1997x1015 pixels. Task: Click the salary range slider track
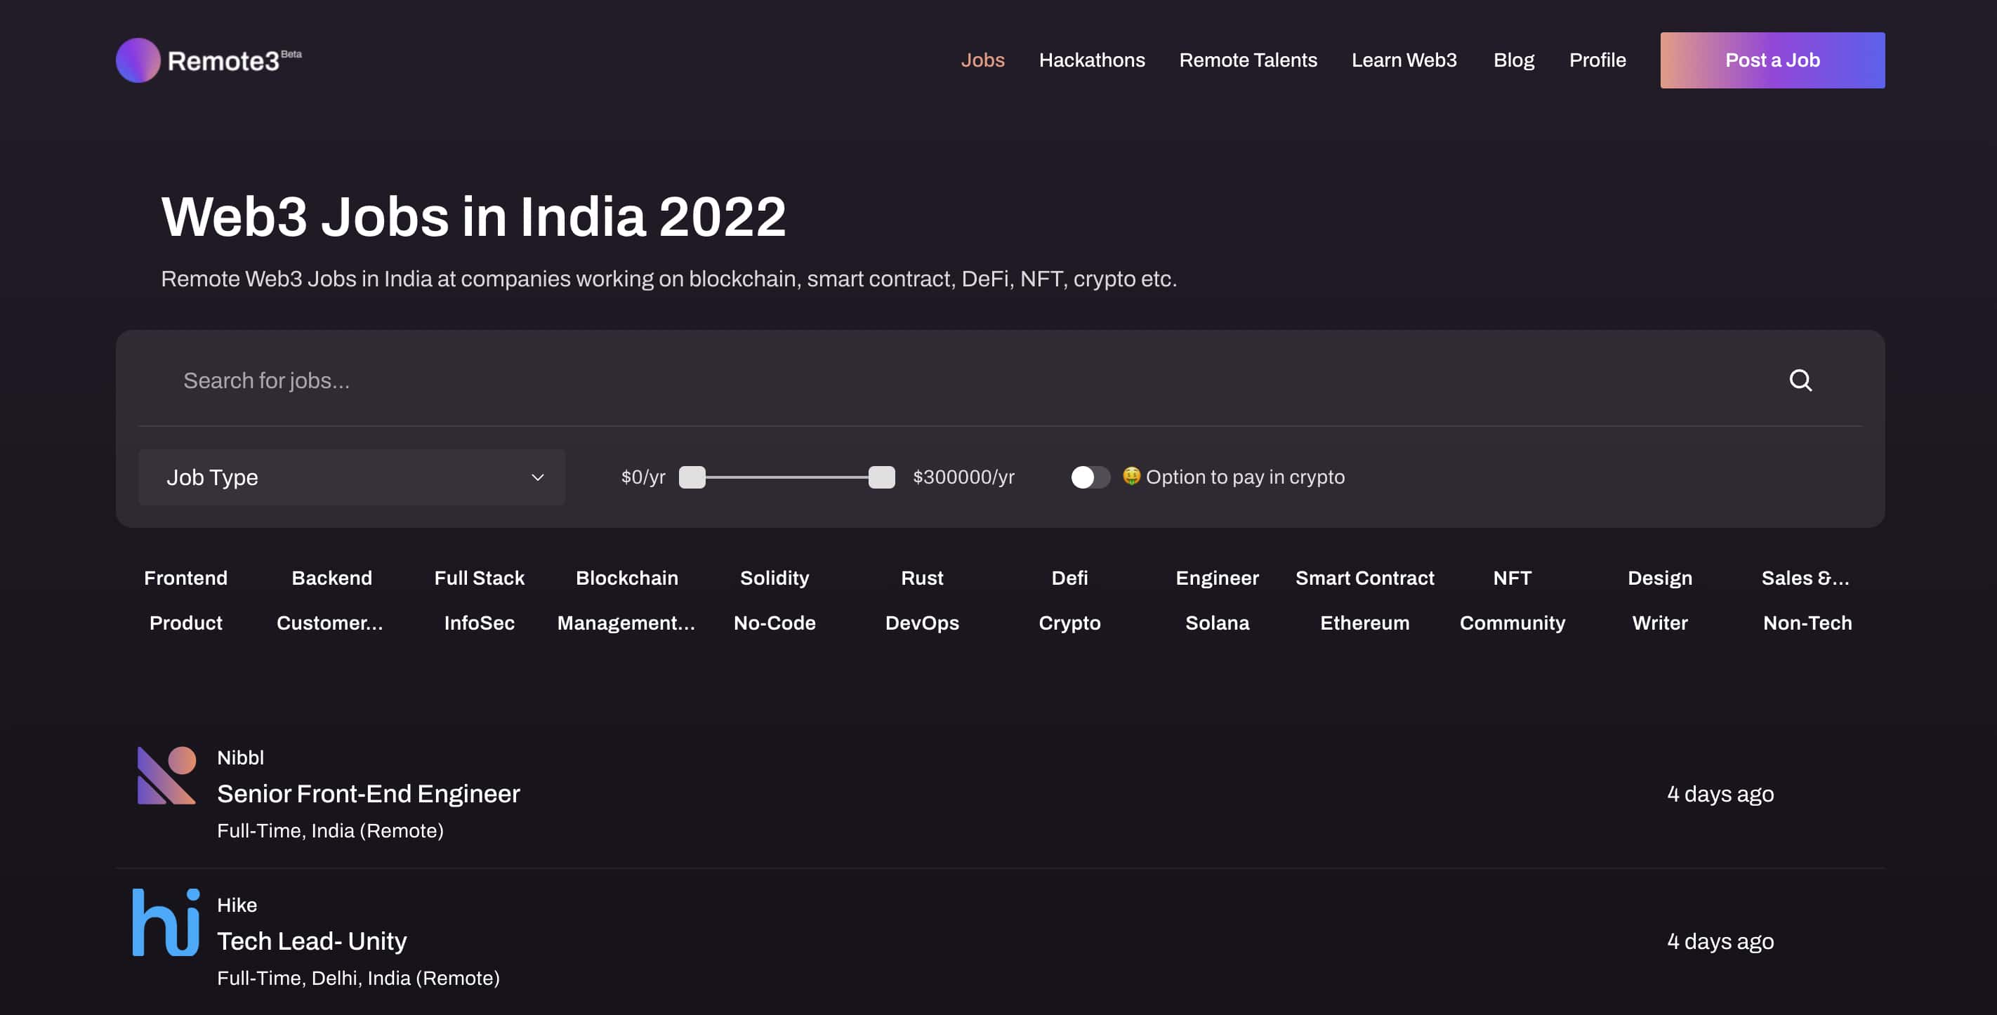pos(787,477)
